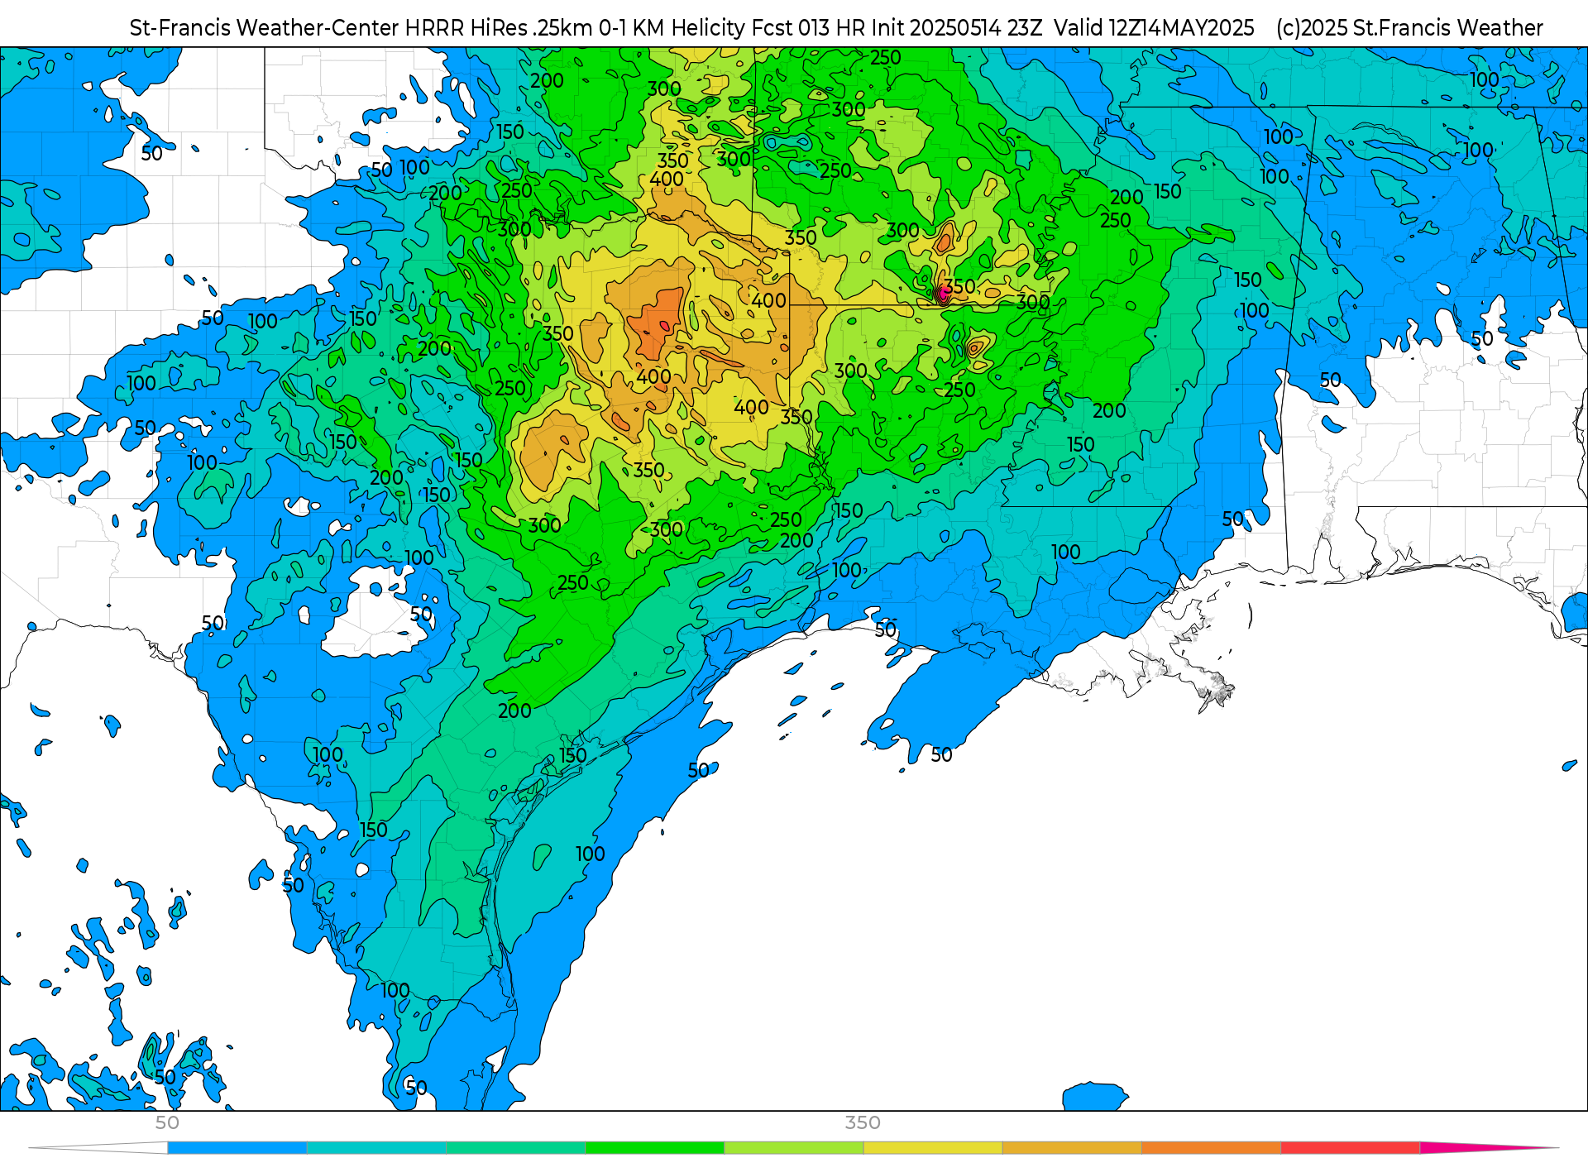Select the yellow-green segment of the color bar
Screen dimensions: 1588x1158
tap(794, 1148)
